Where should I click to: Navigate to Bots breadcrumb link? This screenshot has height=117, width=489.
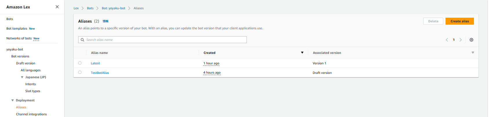(90, 8)
